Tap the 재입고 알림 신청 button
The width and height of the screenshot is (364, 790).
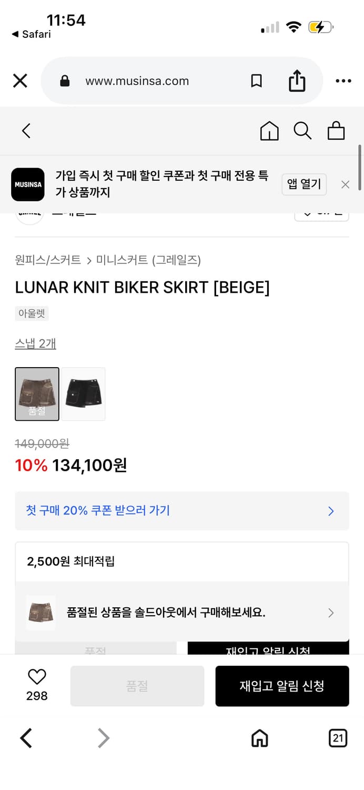click(282, 686)
